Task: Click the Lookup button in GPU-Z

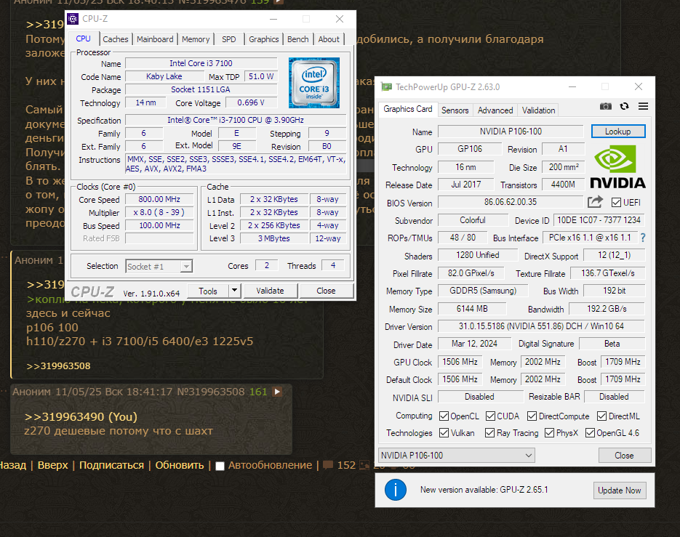Action: pos(618,132)
